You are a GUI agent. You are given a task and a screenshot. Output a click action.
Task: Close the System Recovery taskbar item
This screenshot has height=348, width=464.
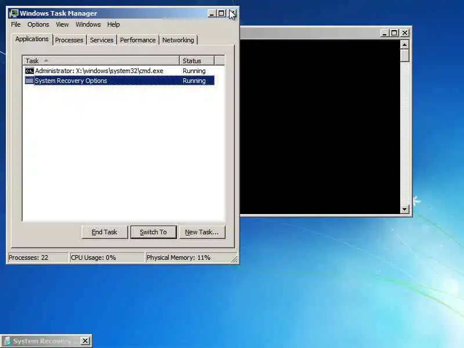pyautogui.click(x=85, y=341)
